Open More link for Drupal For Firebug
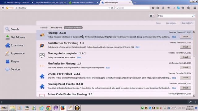This screenshot has height=111, width=198. (x=174, y=78)
